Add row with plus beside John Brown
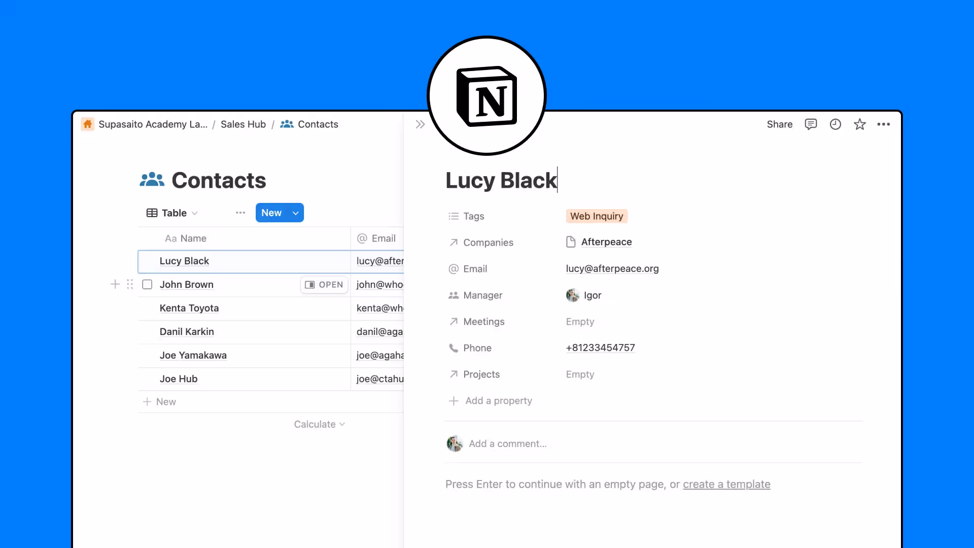974x548 pixels. pyautogui.click(x=115, y=284)
